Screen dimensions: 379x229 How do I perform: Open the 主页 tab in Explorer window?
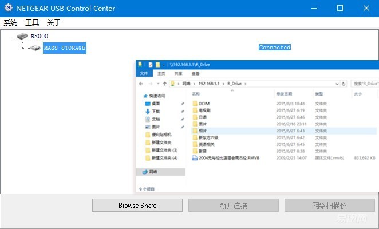click(x=161, y=73)
